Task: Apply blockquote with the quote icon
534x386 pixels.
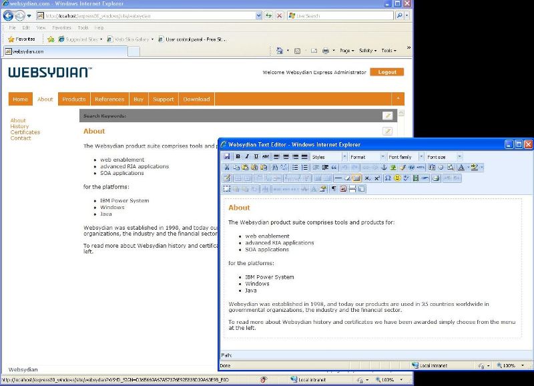Action: pyautogui.click(x=334, y=167)
